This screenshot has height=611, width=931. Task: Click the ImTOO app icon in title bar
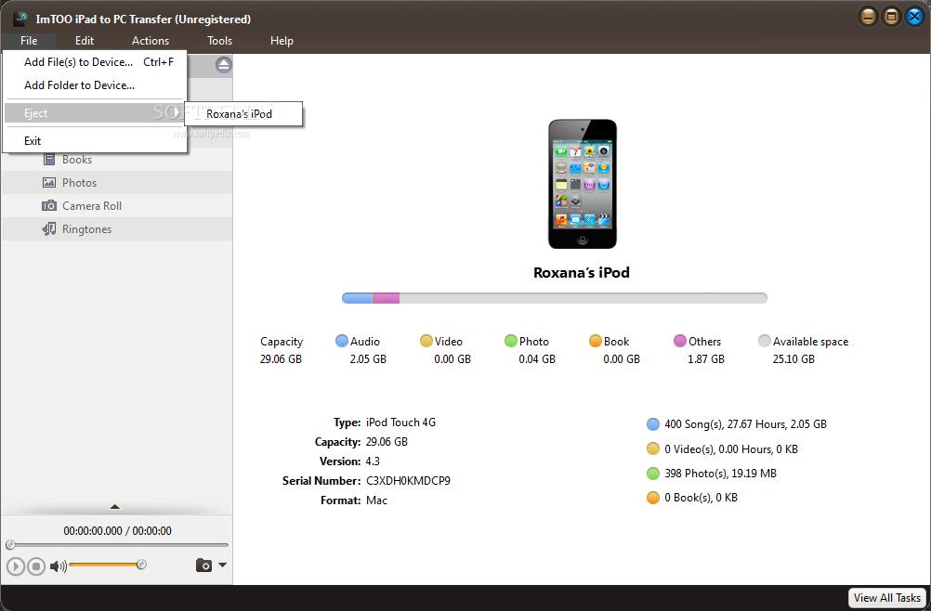pos(20,19)
